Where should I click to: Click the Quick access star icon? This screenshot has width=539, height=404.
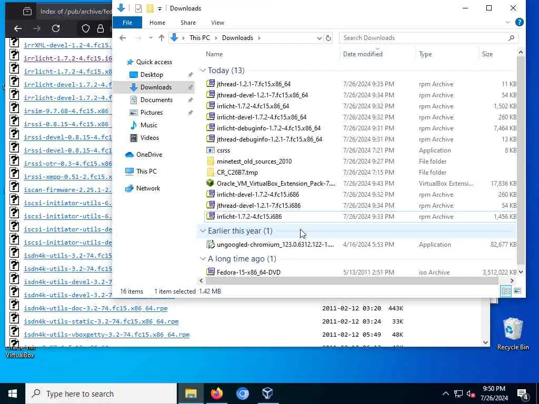pyautogui.click(x=130, y=62)
